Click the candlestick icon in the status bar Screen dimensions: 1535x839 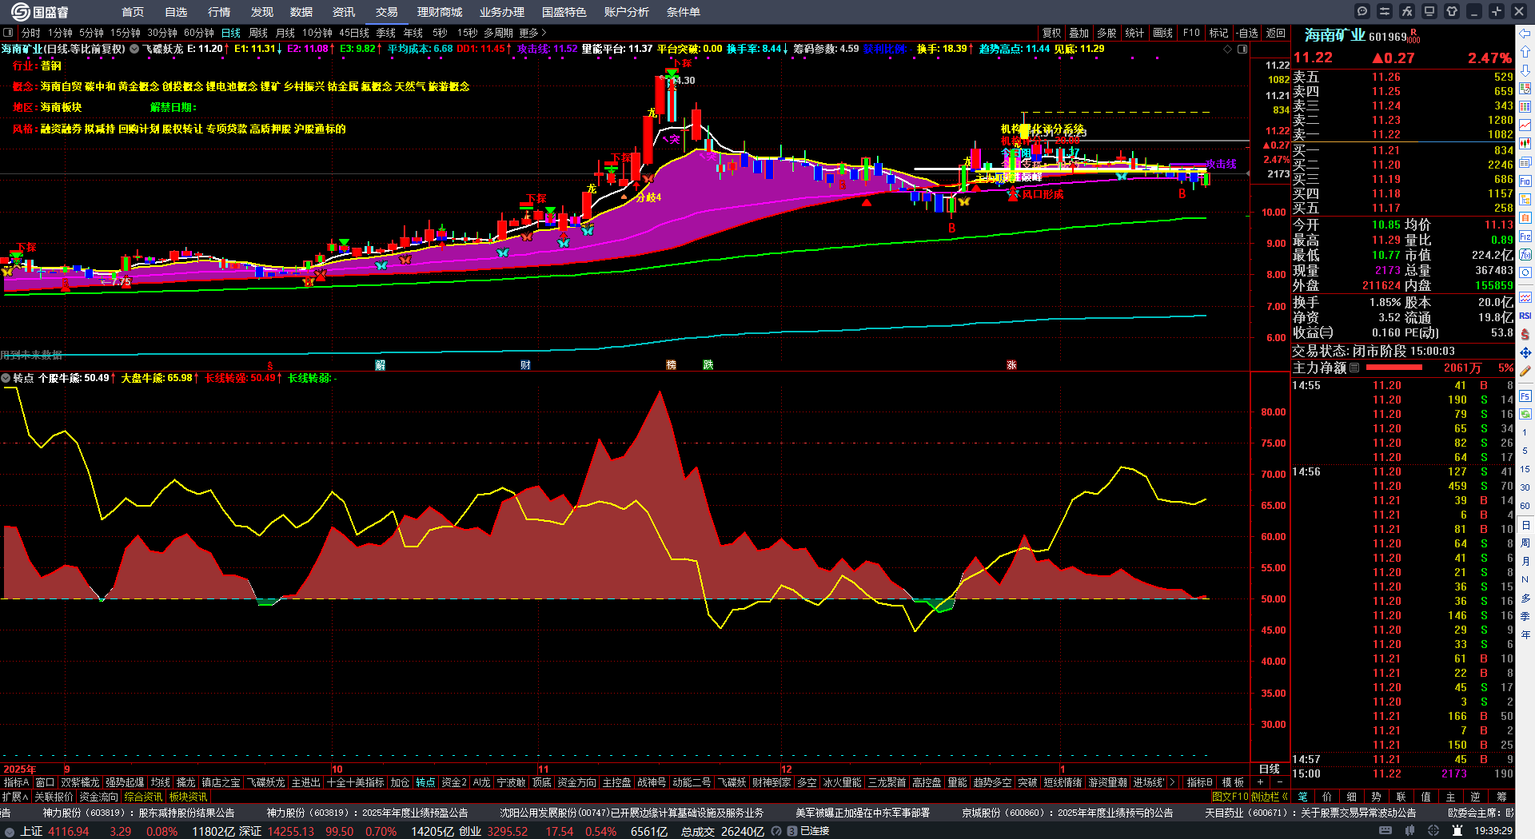[1408, 831]
